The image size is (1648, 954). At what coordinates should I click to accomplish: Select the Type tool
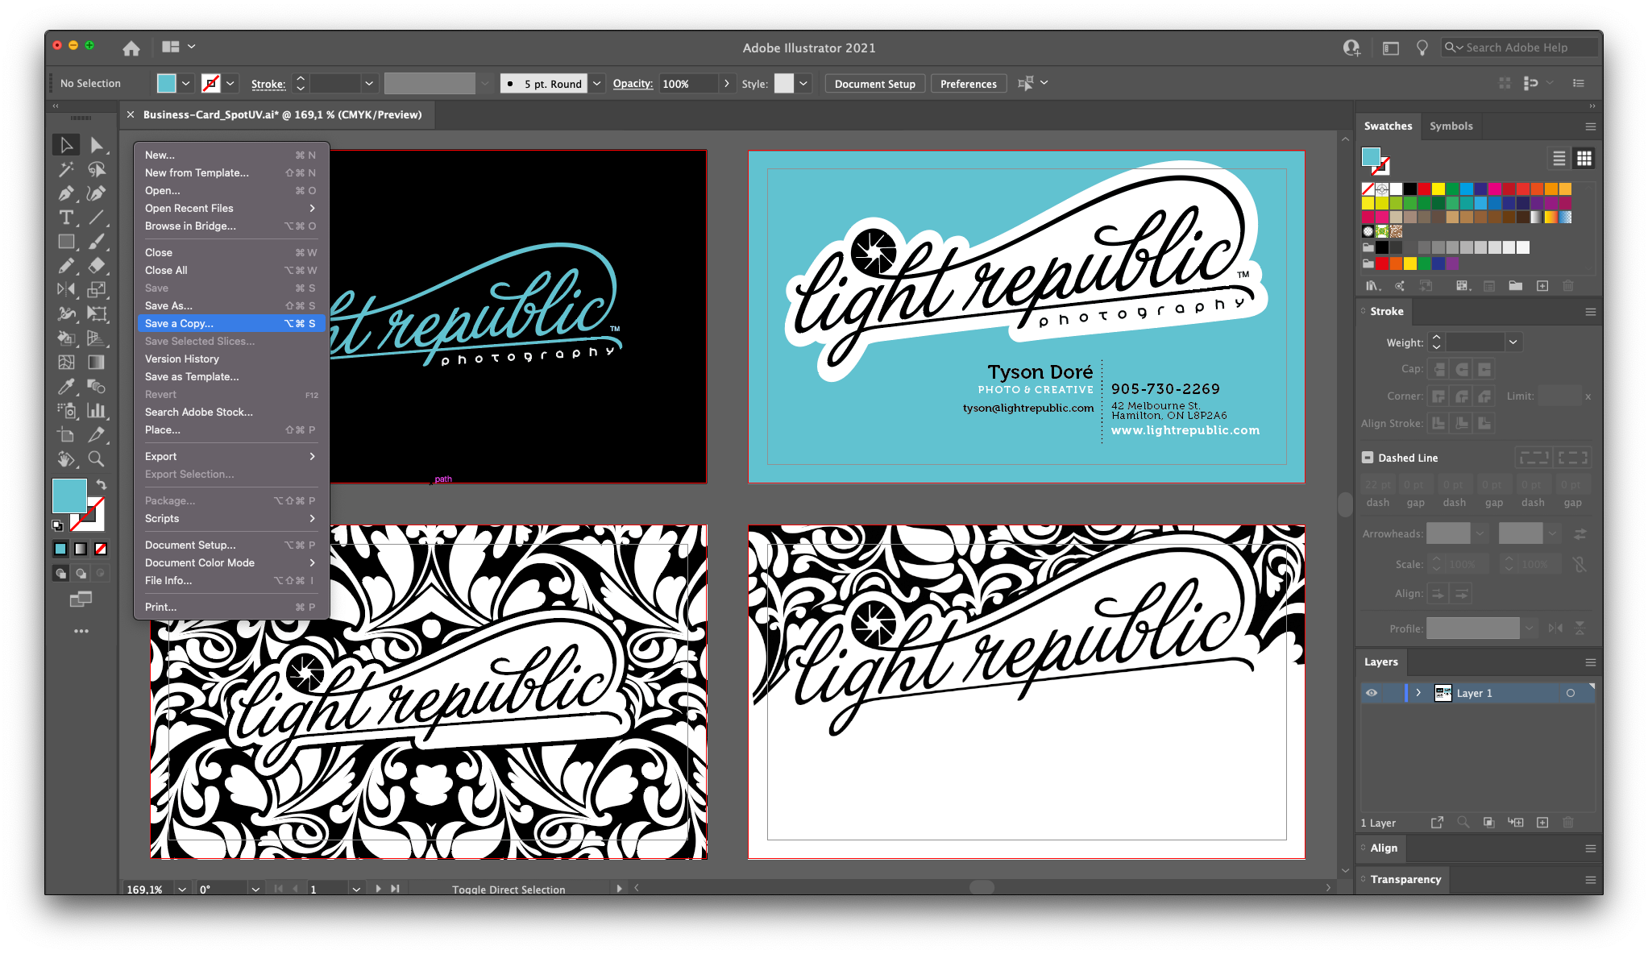(66, 218)
